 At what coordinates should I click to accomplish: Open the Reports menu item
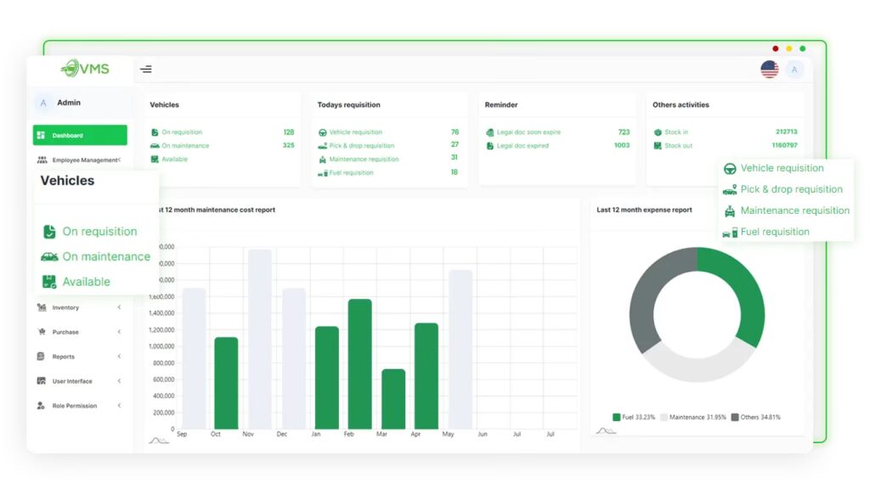tap(64, 357)
